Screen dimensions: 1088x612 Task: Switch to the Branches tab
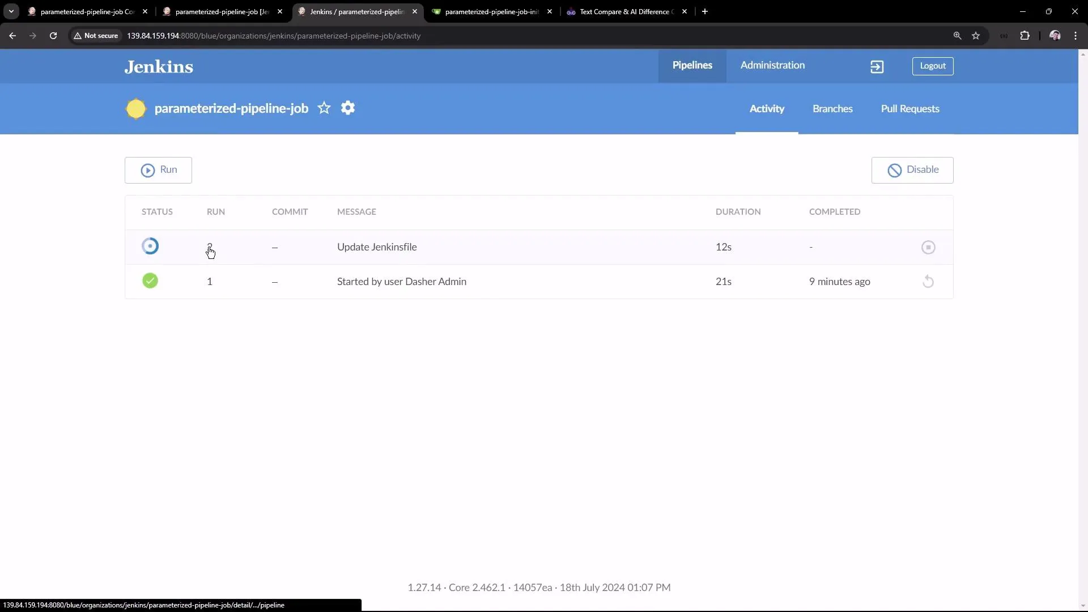tap(832, 109)
